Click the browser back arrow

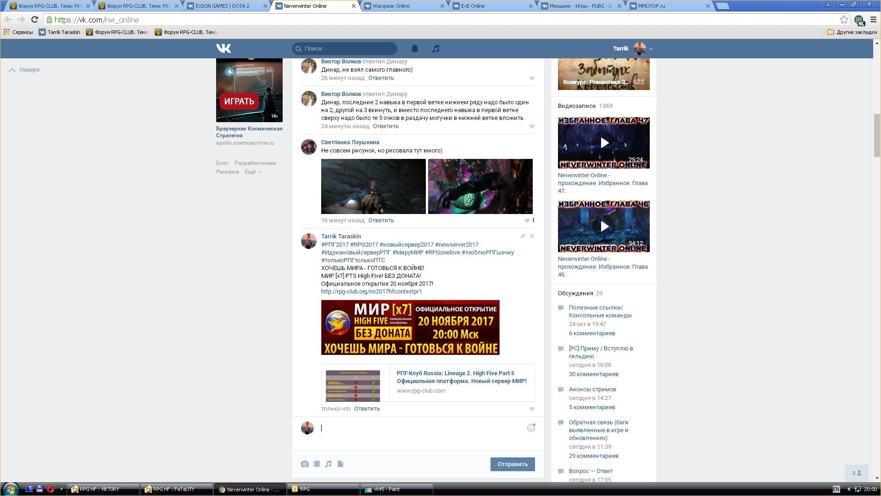pos(8,19)
